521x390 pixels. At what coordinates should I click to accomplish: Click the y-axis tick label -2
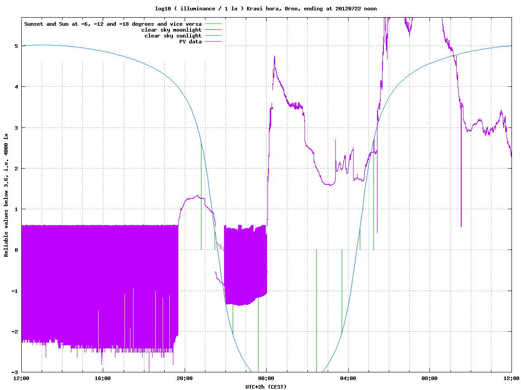[x=15, y=332]
